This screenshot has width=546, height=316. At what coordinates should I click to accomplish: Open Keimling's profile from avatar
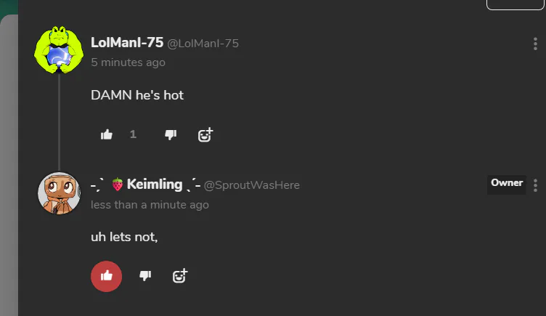(x=58, y=193)
